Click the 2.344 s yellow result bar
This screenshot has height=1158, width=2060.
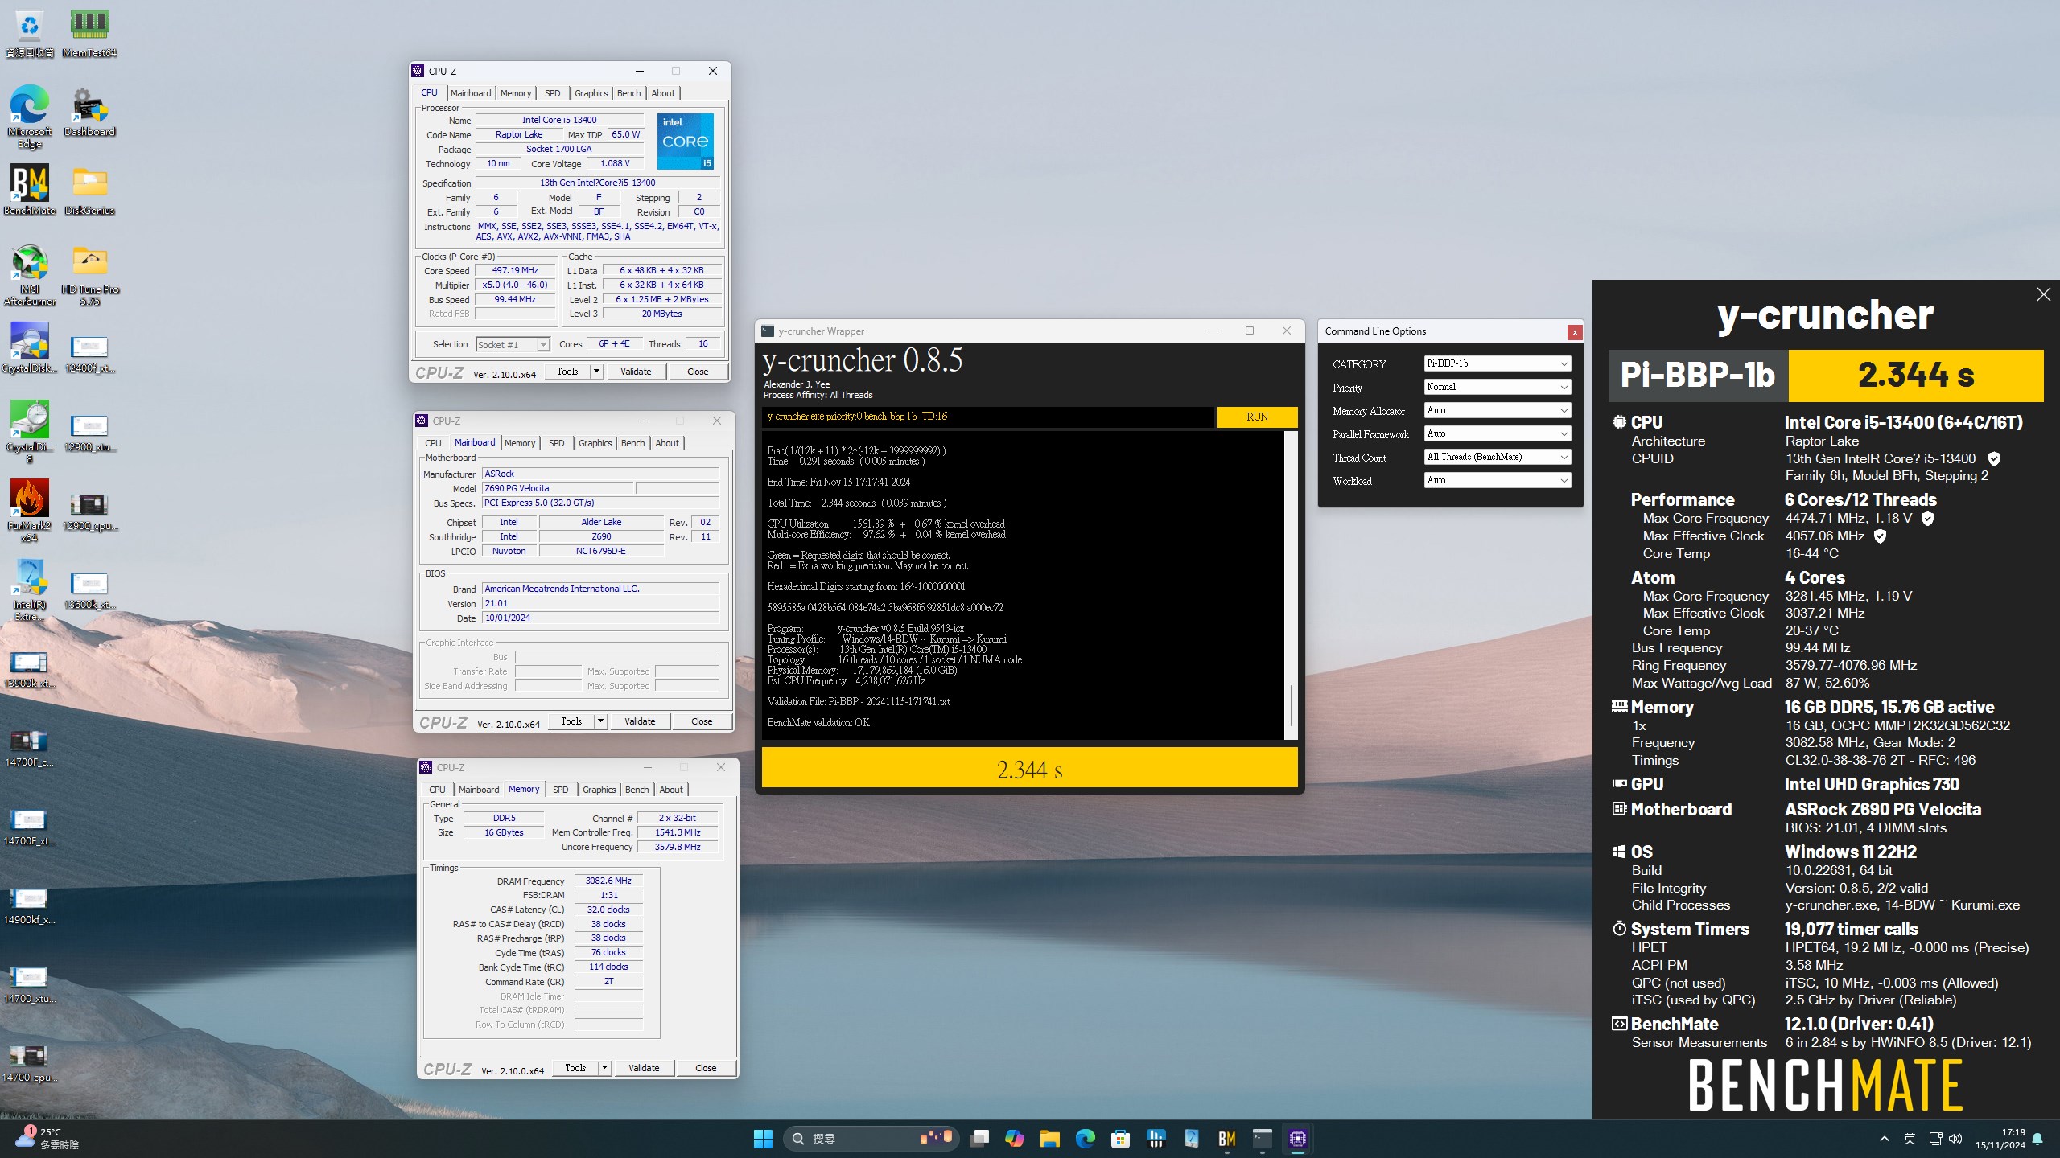click(x=1029, y=769)
